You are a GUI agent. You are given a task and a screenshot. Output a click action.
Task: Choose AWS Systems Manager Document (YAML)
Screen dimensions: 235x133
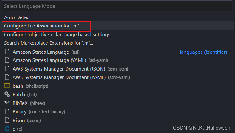pos(71,77)
